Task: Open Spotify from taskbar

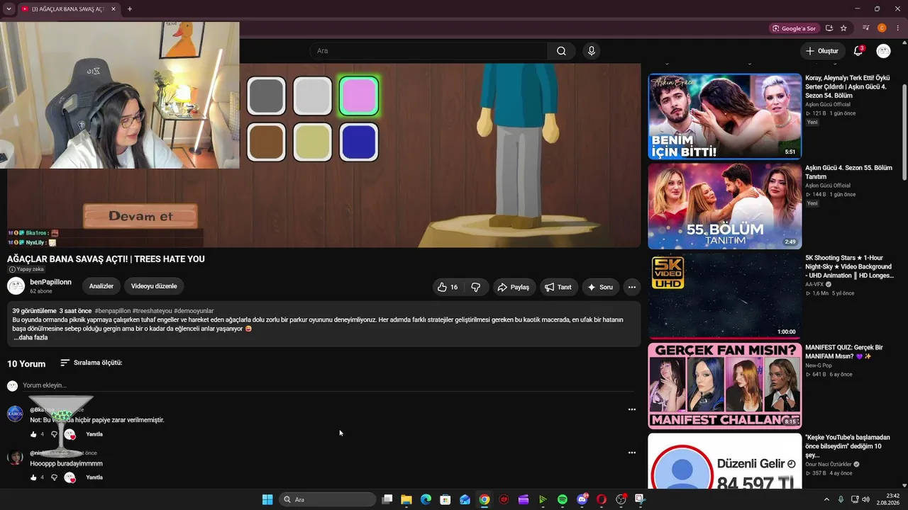Action: [x=562, y=499]
